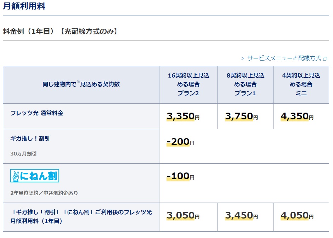Click the 料金例(1年目) subheading
333x238 pixels.
[x=60, y=31]
